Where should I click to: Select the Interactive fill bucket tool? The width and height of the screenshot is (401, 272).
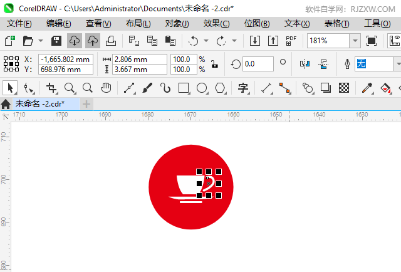(385, 88)
